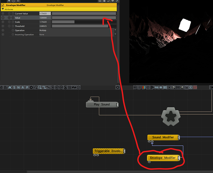Click the S letter toolbar icon
213x173 pixels.
coord(14,88)
